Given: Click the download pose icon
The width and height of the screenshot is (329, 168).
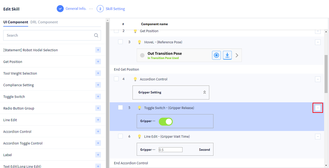Looking at the screenshot, I should [227, 55].
